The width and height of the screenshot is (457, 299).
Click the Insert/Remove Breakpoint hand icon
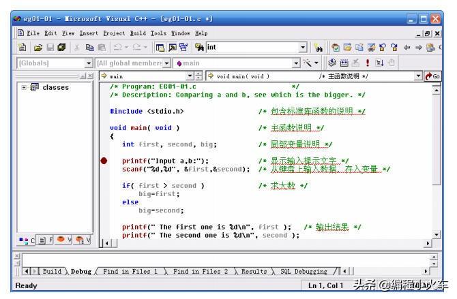[392, 62]
